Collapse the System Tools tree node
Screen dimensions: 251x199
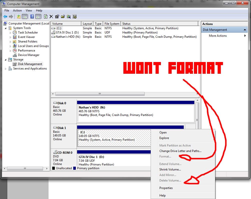pos(6,28)
